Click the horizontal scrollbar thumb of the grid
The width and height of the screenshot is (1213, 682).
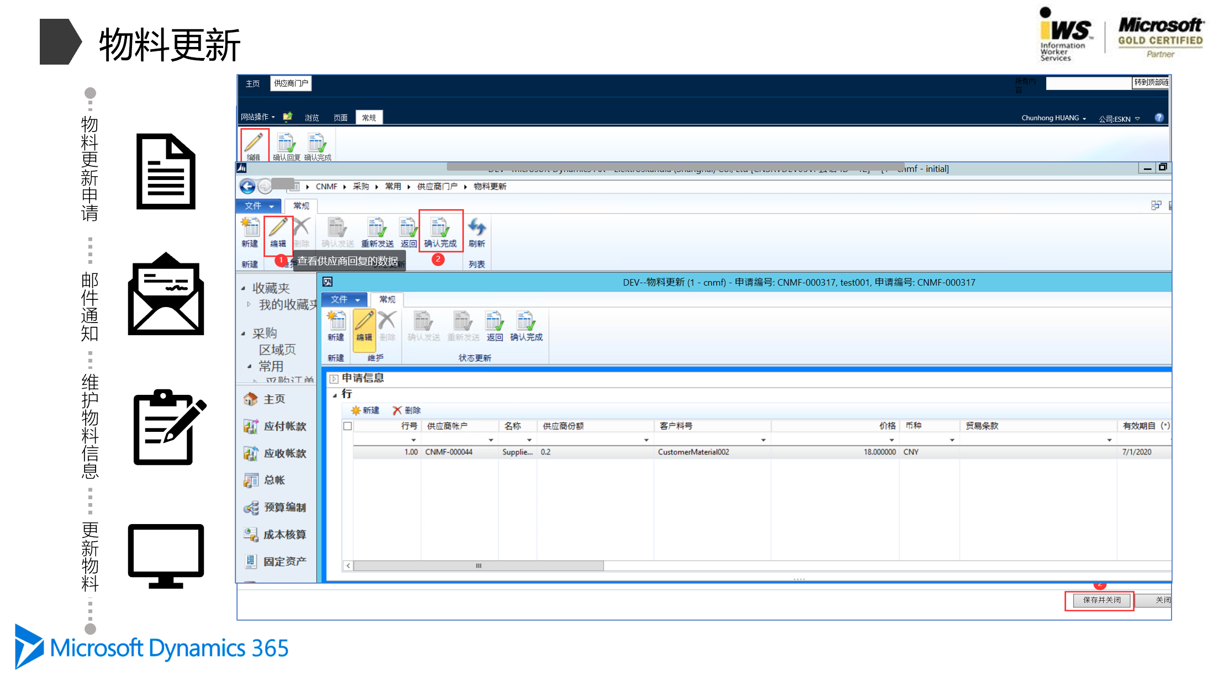click(478, 565)
